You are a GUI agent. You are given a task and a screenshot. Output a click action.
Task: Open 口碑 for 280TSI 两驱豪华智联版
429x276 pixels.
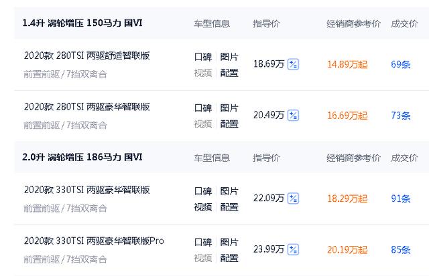(203, 108)
